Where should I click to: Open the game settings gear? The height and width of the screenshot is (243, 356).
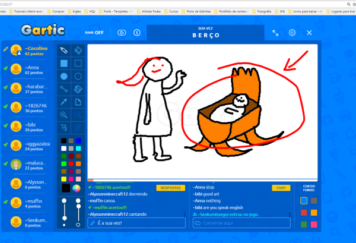click(293, 33)
